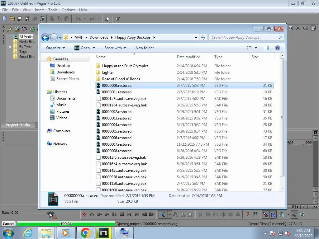Click the green loading progress bar
The width and height of the screenshot is (319, 239).
pos(66,223)
